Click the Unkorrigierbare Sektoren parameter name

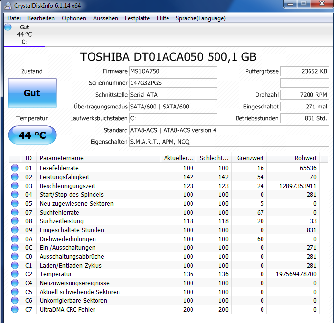[73, 301]
